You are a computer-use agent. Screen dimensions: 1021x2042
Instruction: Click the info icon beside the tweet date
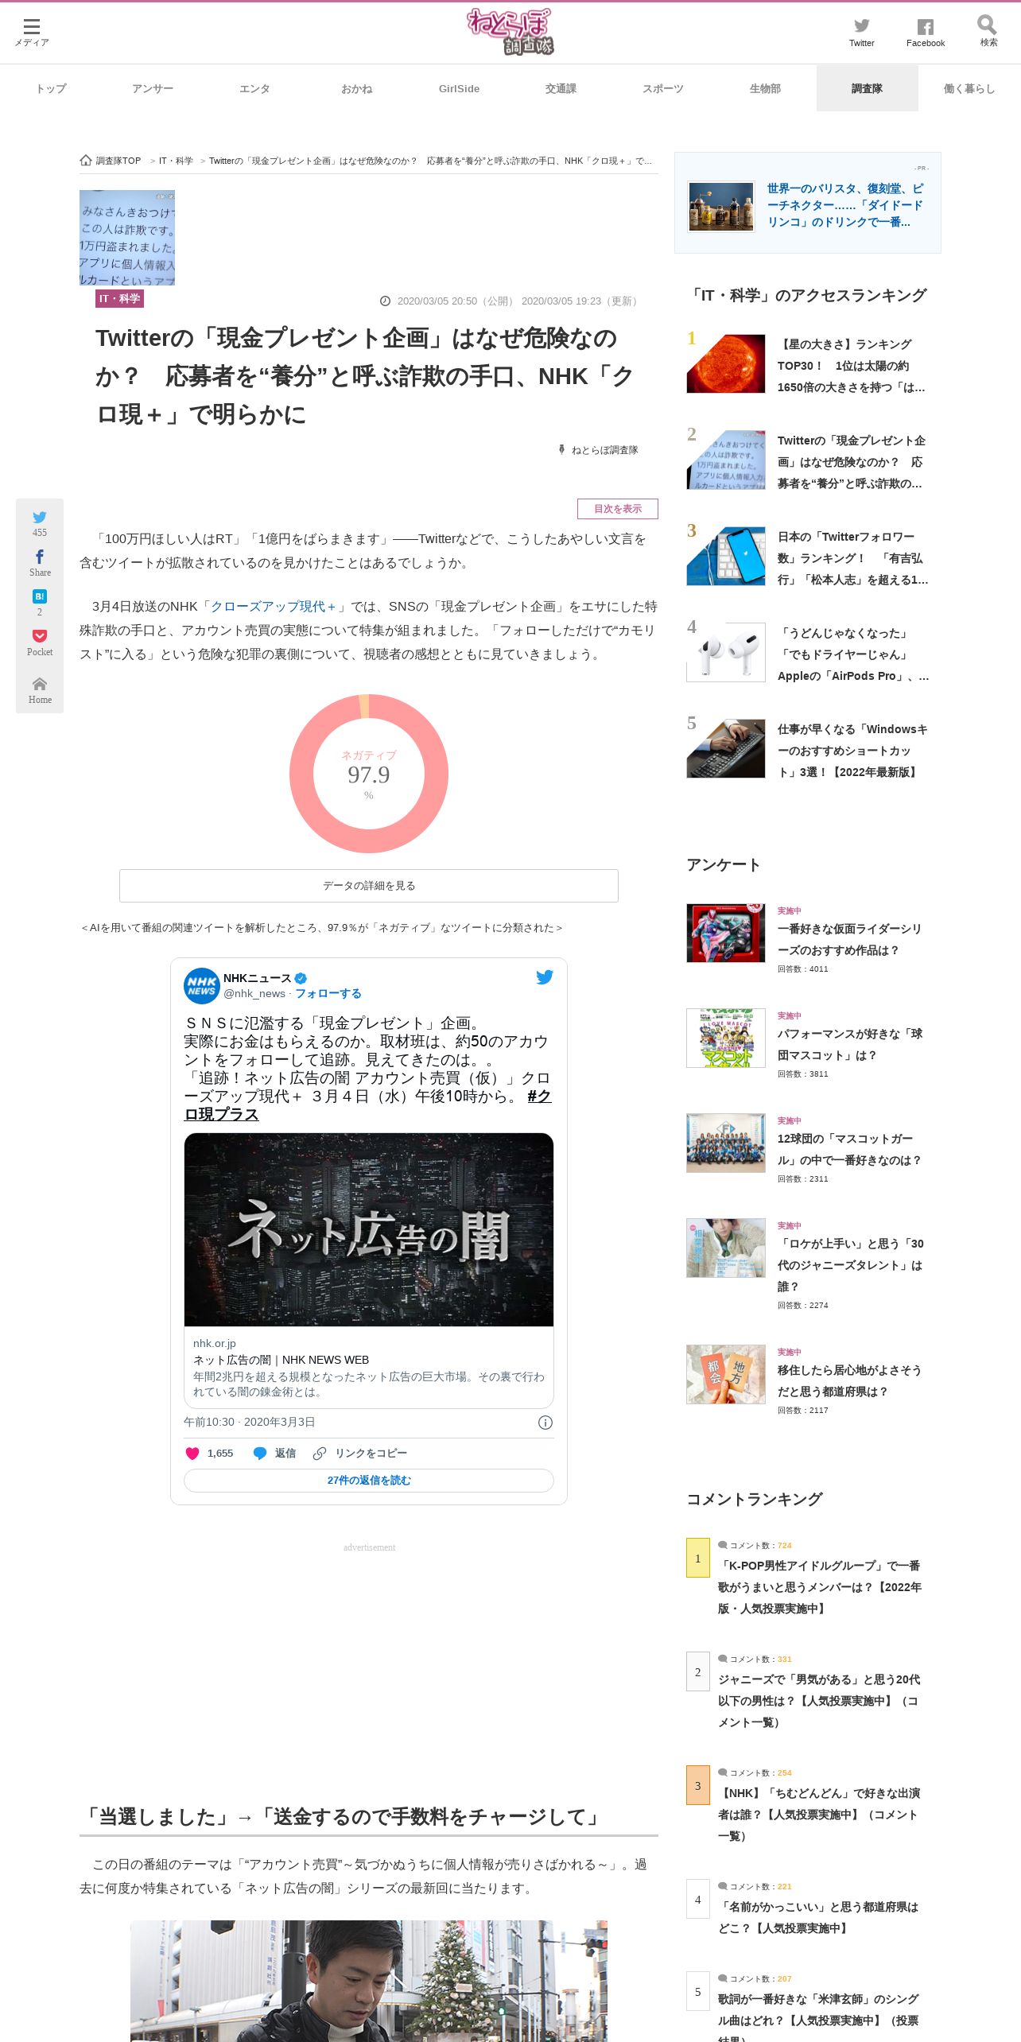545,1423
